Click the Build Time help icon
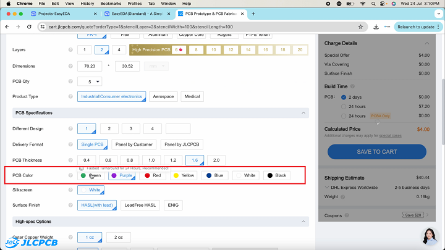The width and height of the screenshot is (445, 250). [x=352, y=86]
